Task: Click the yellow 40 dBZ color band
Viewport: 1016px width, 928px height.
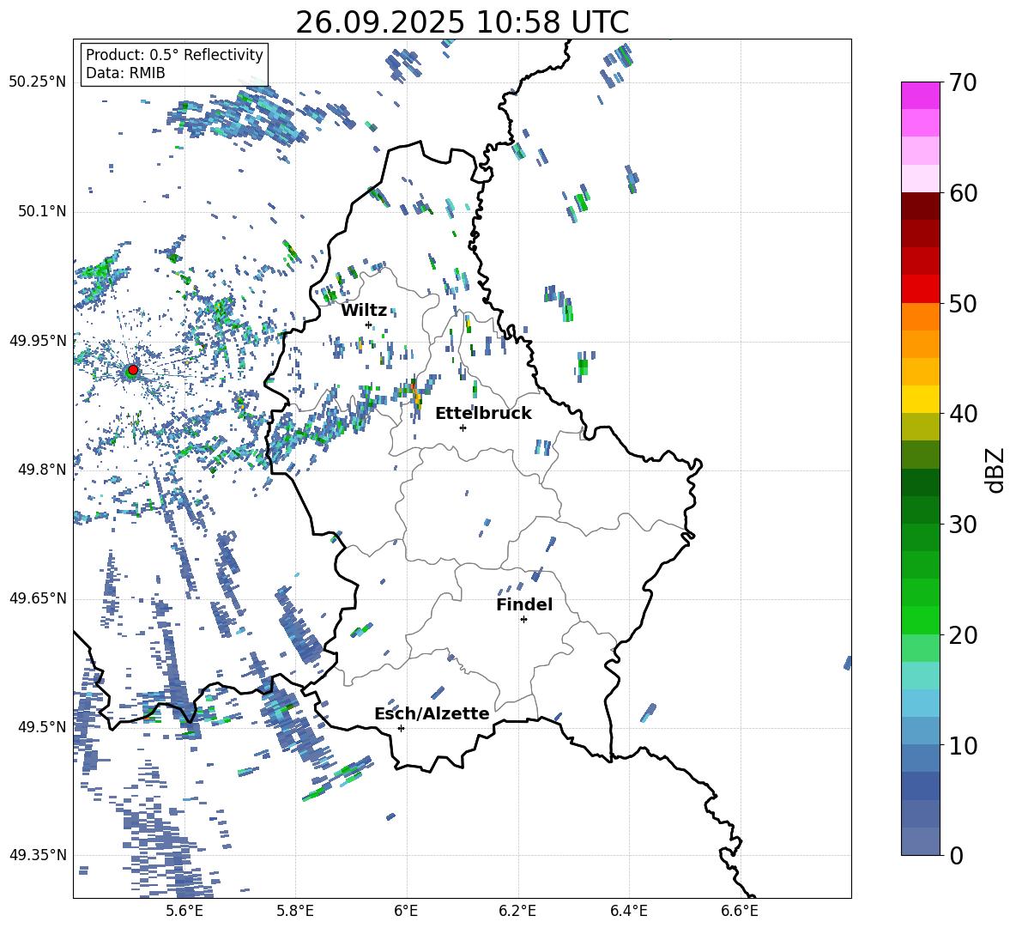Action: point(920,399)
